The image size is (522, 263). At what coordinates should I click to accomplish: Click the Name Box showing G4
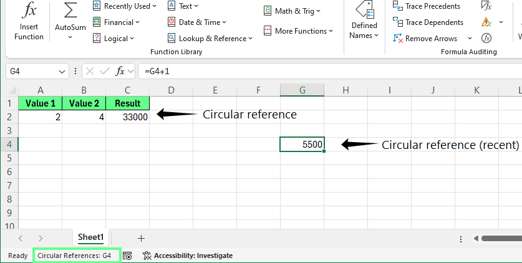pyautogui.click(x=32, y=71)
